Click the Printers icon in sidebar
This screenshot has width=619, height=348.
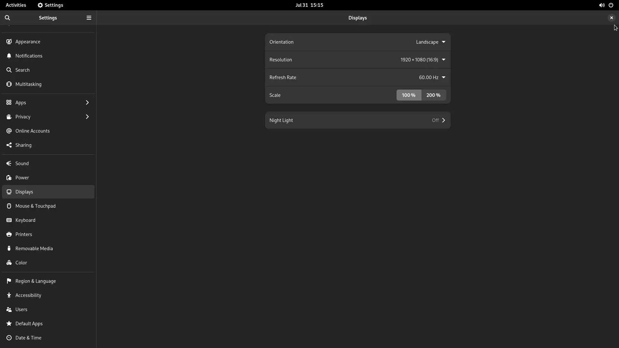[x=9, y=234]
